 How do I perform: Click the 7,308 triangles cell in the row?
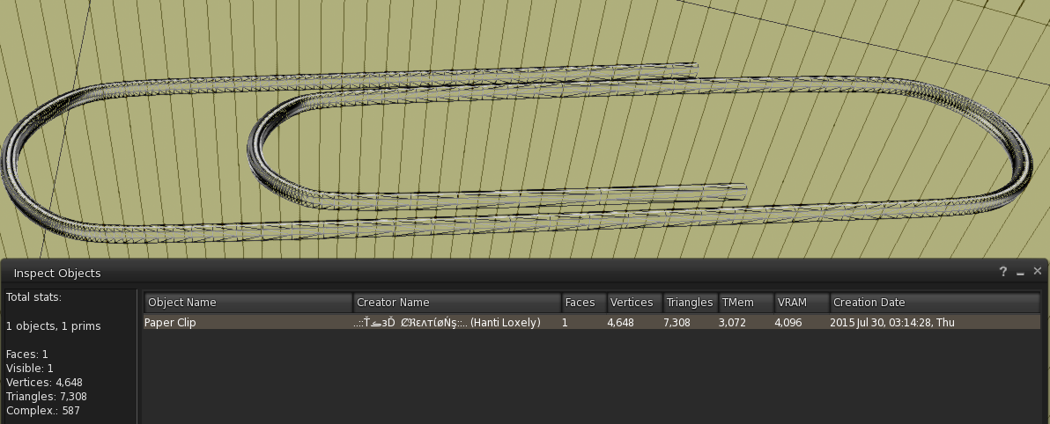click(677, 322)
